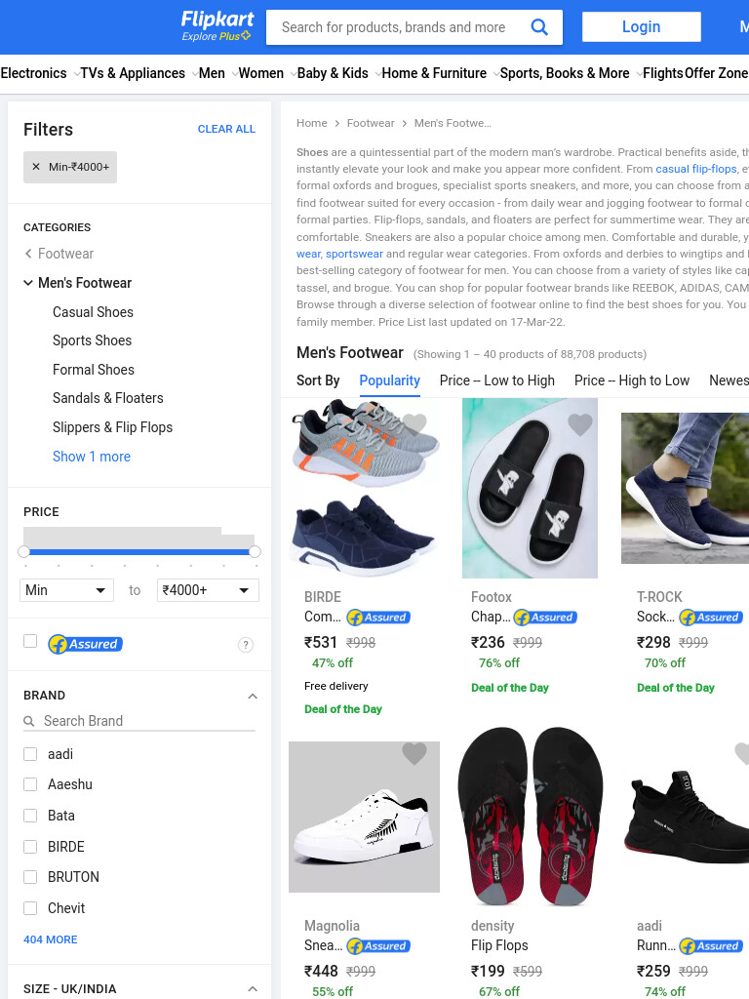Open the ₹4000+ max price dropdown
749x999 pixels.
click(208, 590)
